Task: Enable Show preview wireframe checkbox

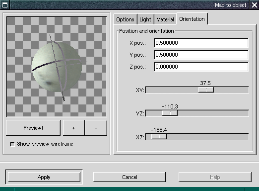Action: [x=12, y=144]
